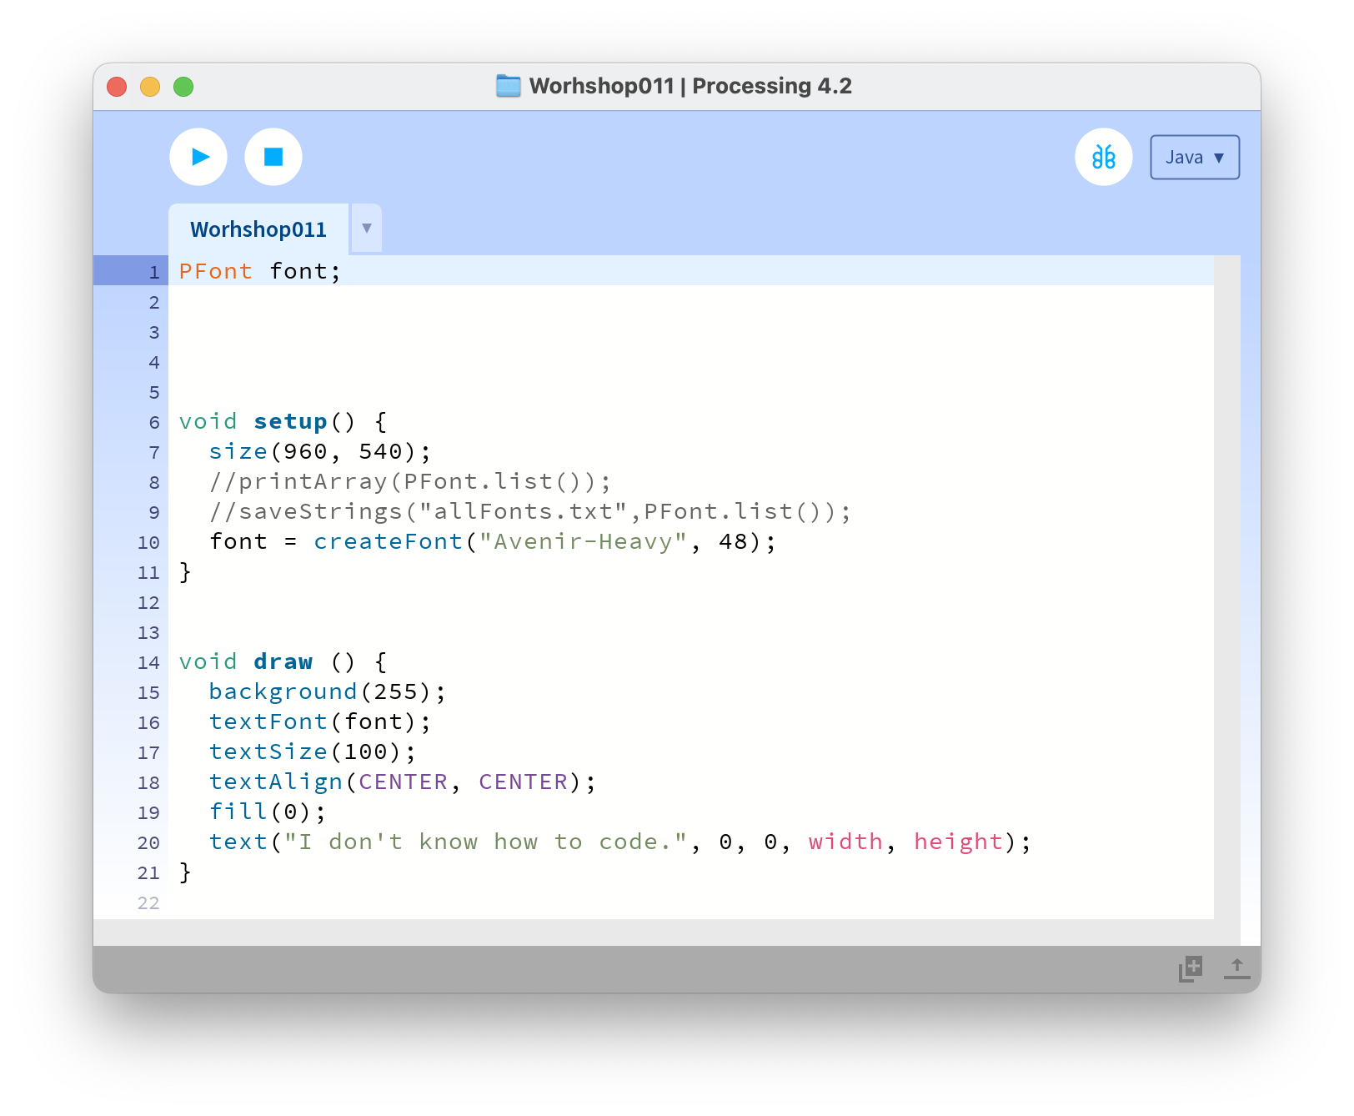1354x1116 pixels.
Task: Close the Processing window with the red button
Action: [x=117, y=87]
